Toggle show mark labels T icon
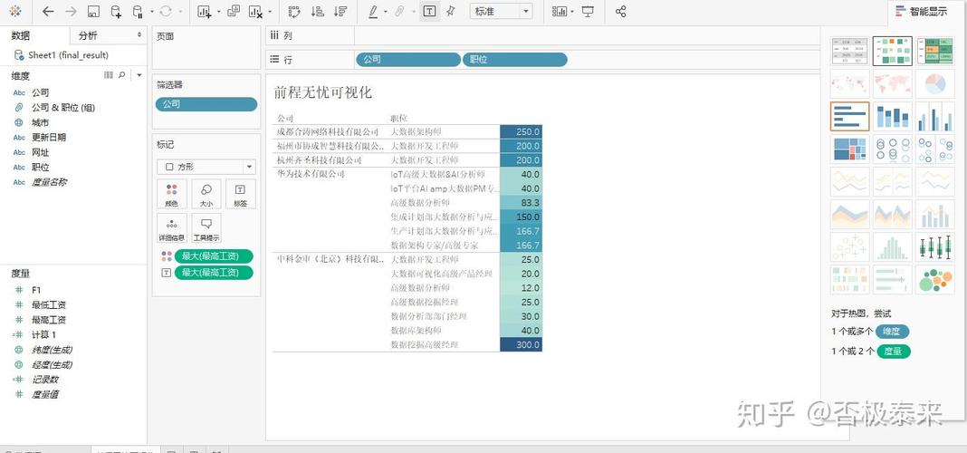The width and height of the screenshot is (967, 453). point(429,11)
